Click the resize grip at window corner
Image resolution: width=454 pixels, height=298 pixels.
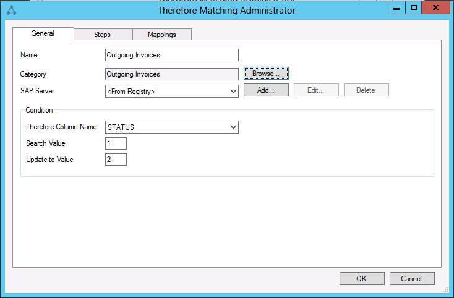[446, 290]
